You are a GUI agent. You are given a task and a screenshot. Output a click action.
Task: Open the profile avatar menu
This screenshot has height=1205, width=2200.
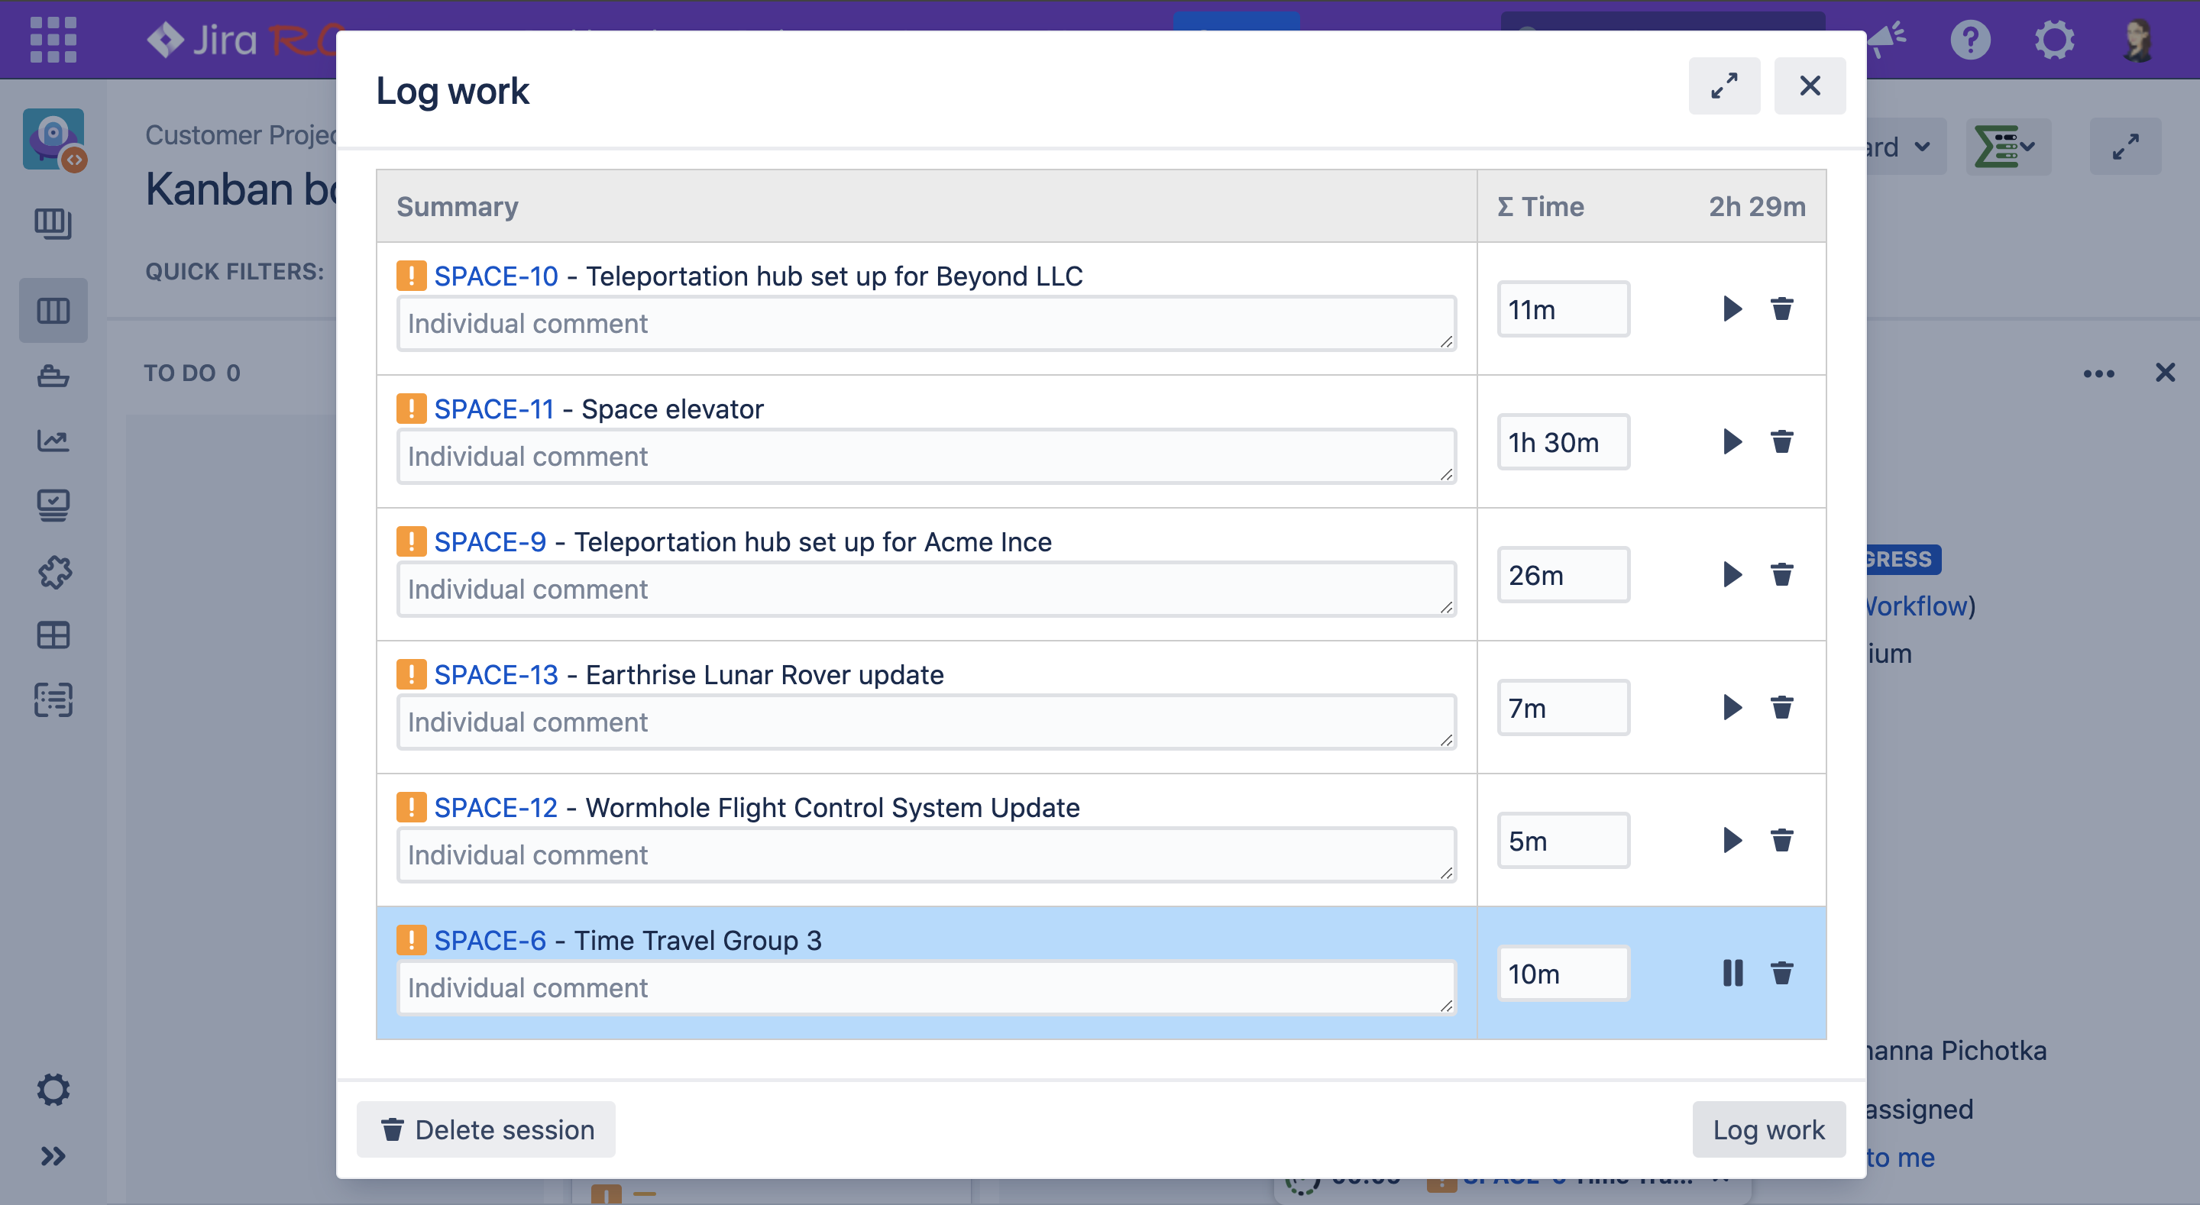[2137, 39]
